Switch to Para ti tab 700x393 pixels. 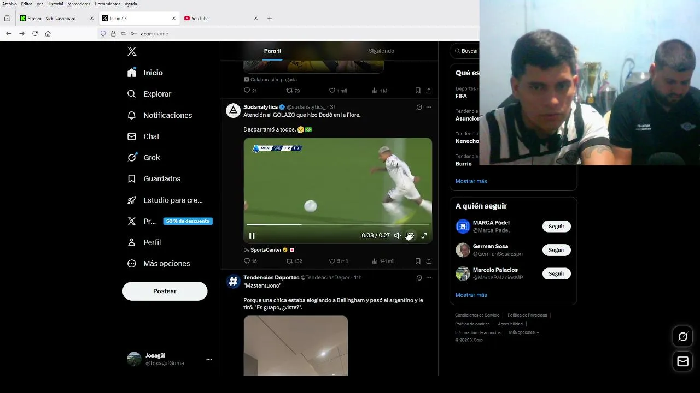(272, 51)
